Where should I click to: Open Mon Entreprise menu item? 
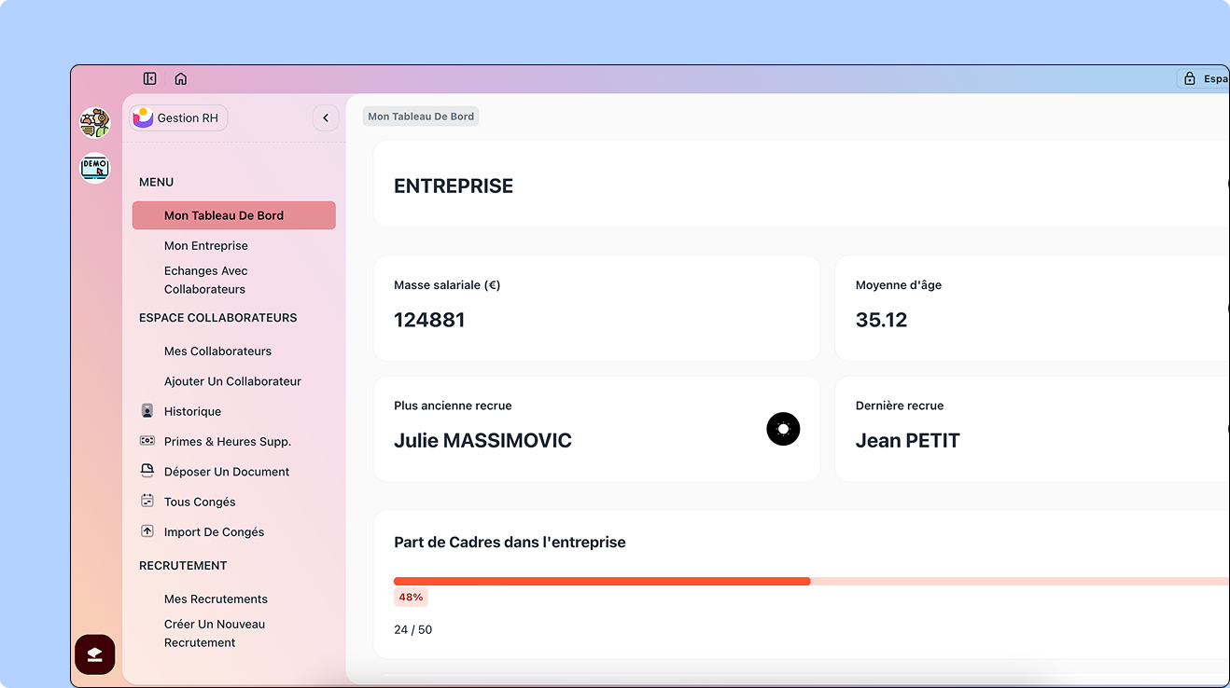(206, 246)
